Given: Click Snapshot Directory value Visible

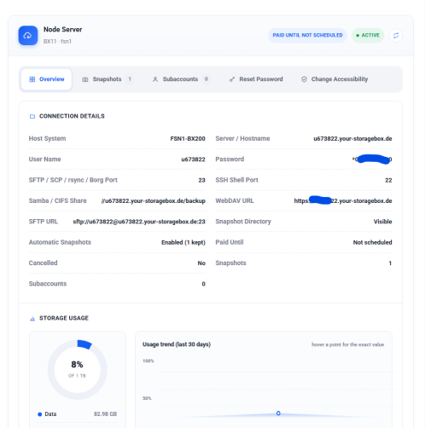Looking at the screenshot, I should [382, 222].
